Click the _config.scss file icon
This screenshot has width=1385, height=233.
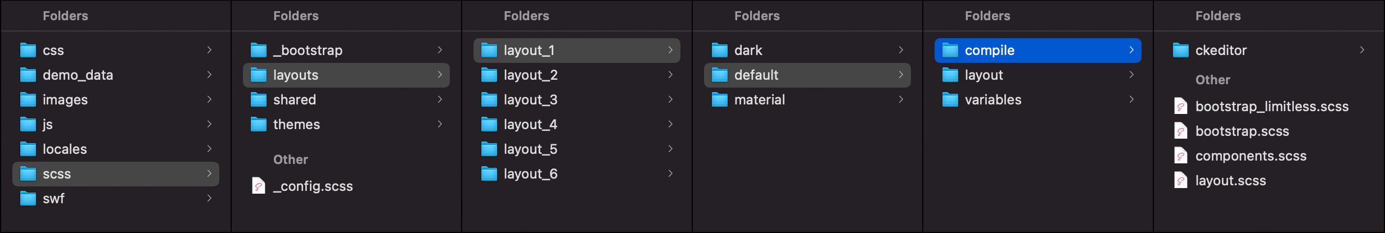pyautogui.click(x=259, y=186)
